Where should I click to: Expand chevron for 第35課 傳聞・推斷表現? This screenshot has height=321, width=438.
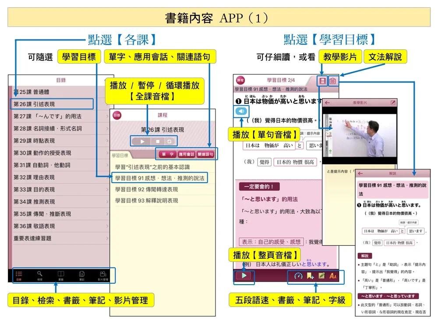pos(107,214)
